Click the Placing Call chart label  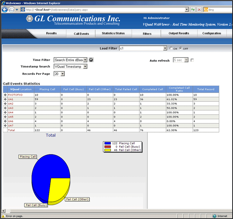point(28,157)
